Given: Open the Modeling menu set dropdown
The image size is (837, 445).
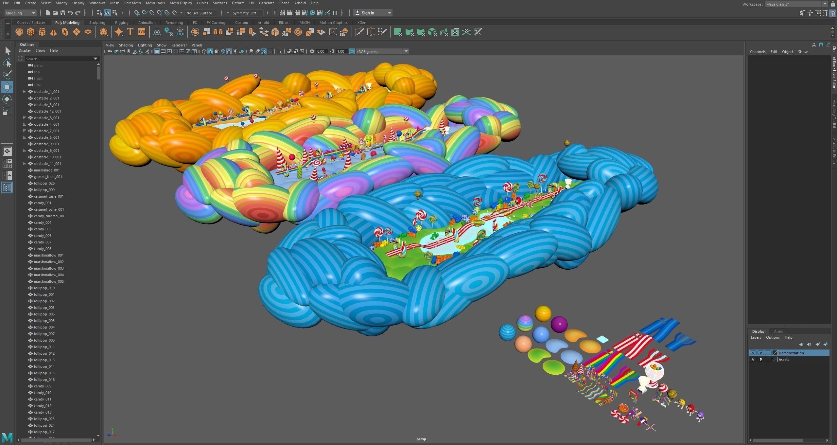Looking at the screenshot, I should pos(20,13).
